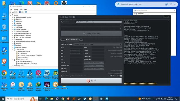180x101 pixels.
Task: Open the pink Motorola desktop shortcut
Action: coord(38,74)
